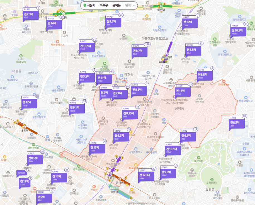This screenshot has width=255, height=205.
Task: Click the 만리배수지공원 park icon
Action: [215, 39]
